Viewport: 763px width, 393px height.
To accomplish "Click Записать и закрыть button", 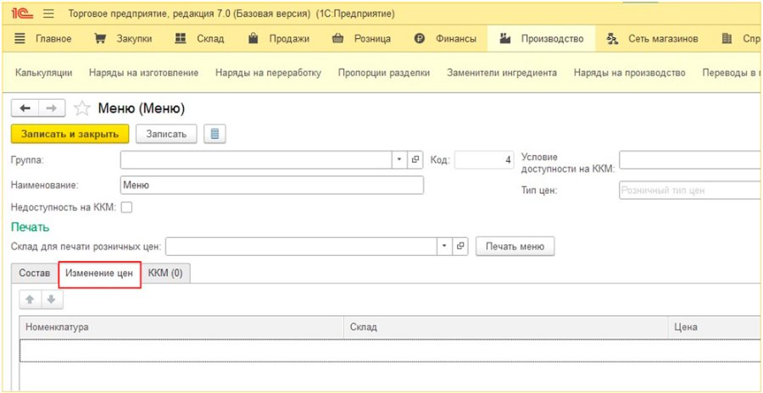I will [70, 134].
